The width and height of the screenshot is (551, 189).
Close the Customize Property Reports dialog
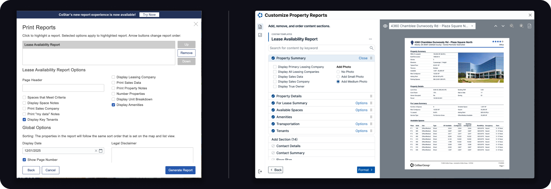tap(530, 15)
